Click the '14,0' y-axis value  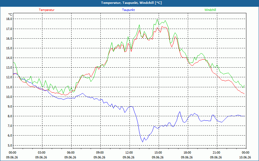9,58
